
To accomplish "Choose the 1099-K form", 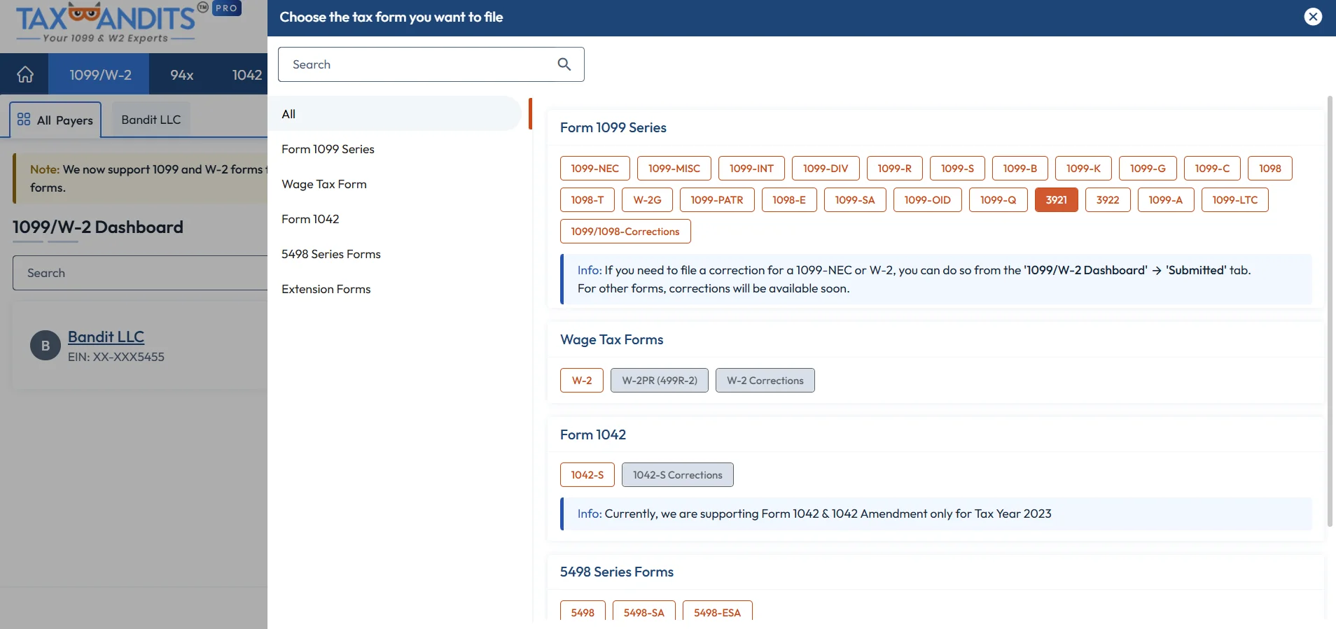I will click(1083, 169).
